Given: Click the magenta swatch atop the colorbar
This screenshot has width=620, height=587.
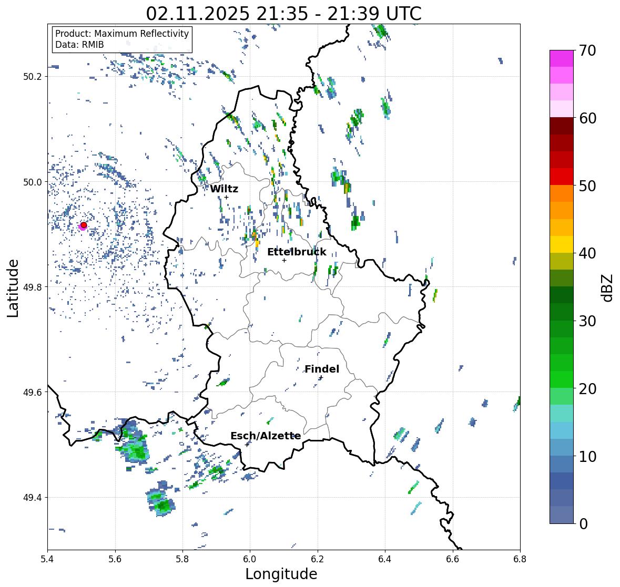Looking at the screenshot, I should coord(562,58).
